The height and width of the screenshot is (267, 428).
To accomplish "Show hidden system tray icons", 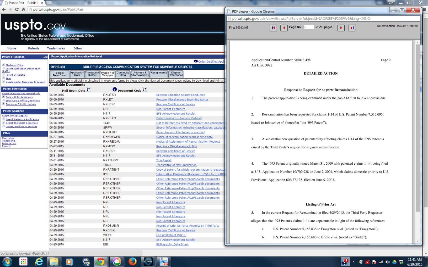I will pyautogui.click(x=354, y=262).
